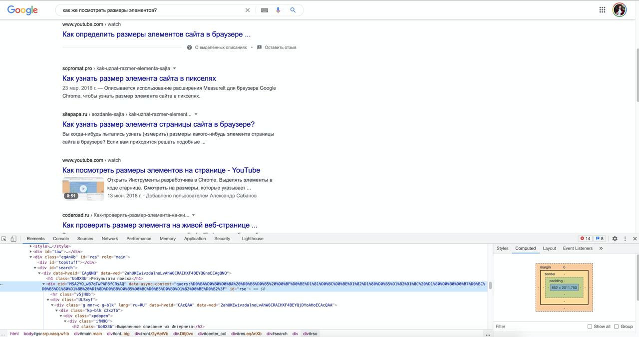Image resolution: width=639 pixels, height=337 pixels.
Task: Open the Memory tab
Action: 168,239
